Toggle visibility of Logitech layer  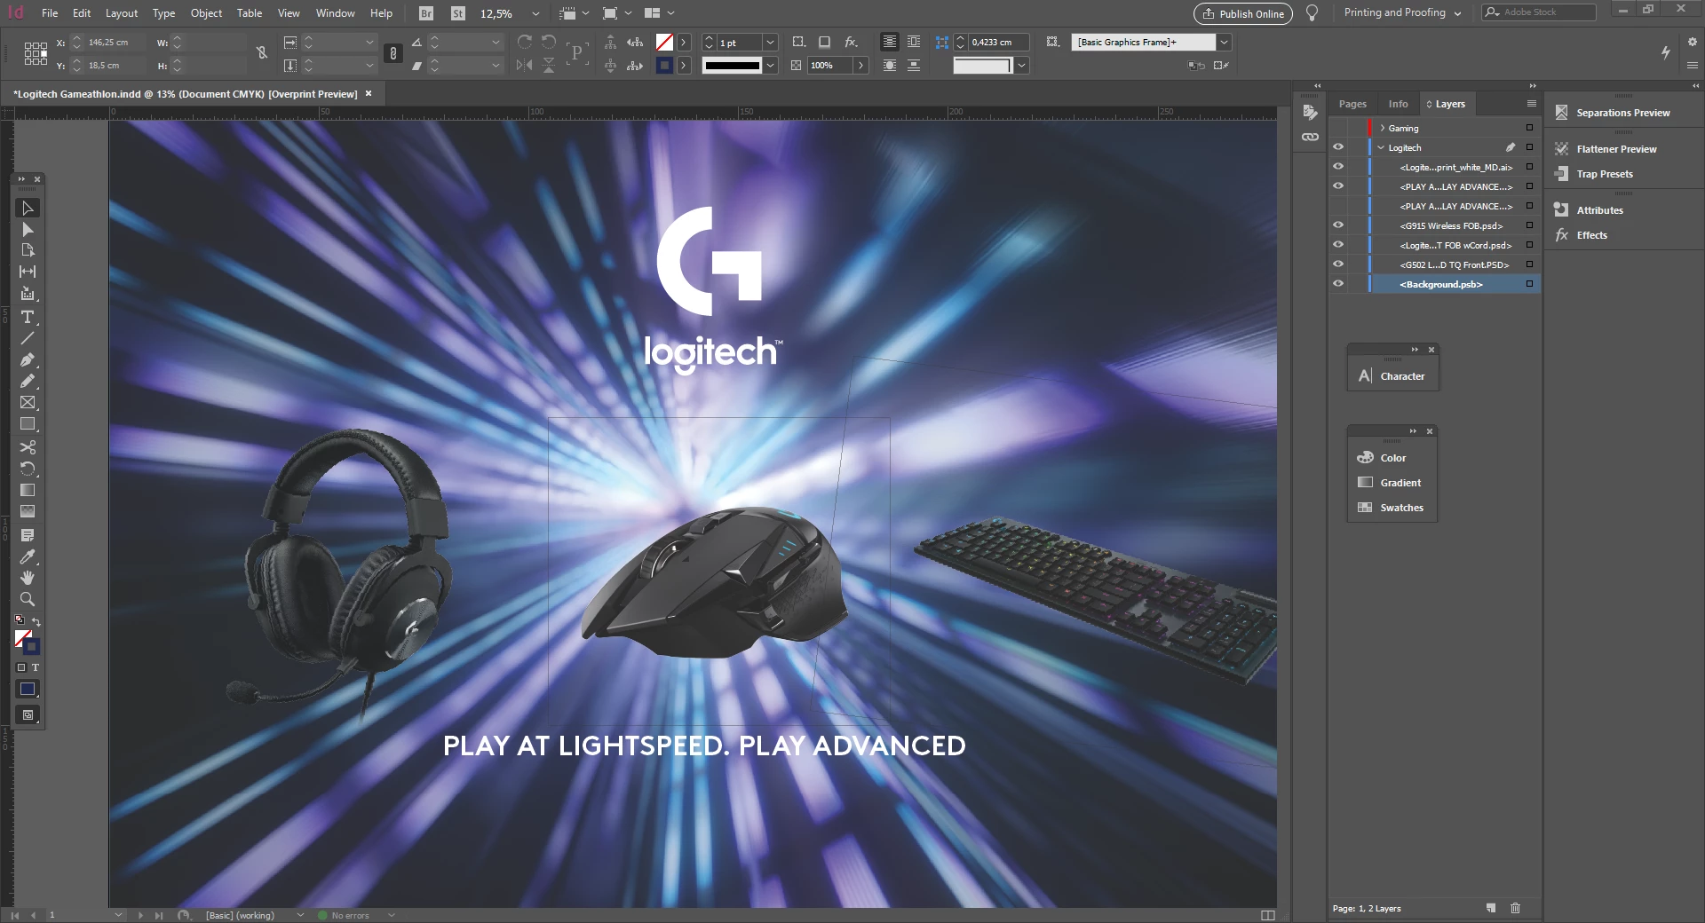point(1338,147)
